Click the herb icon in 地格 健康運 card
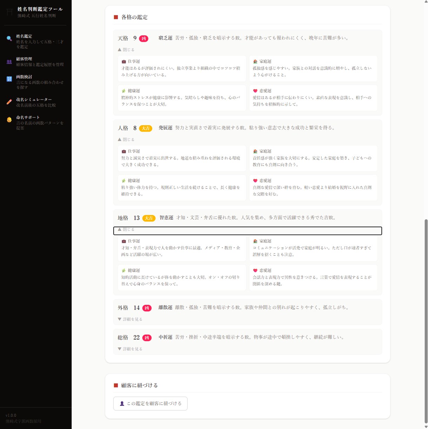 (x=123, y=270)
